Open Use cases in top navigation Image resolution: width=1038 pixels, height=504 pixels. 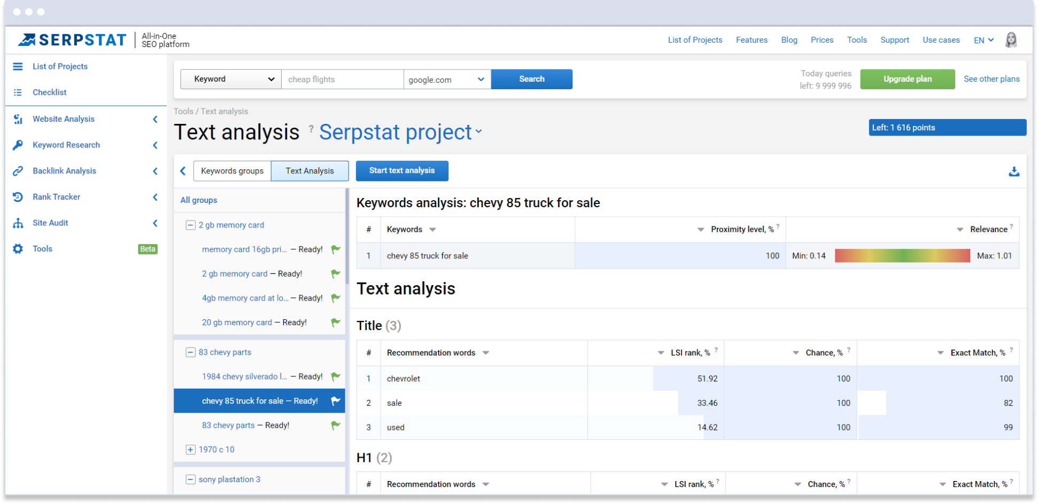(941, 40)
